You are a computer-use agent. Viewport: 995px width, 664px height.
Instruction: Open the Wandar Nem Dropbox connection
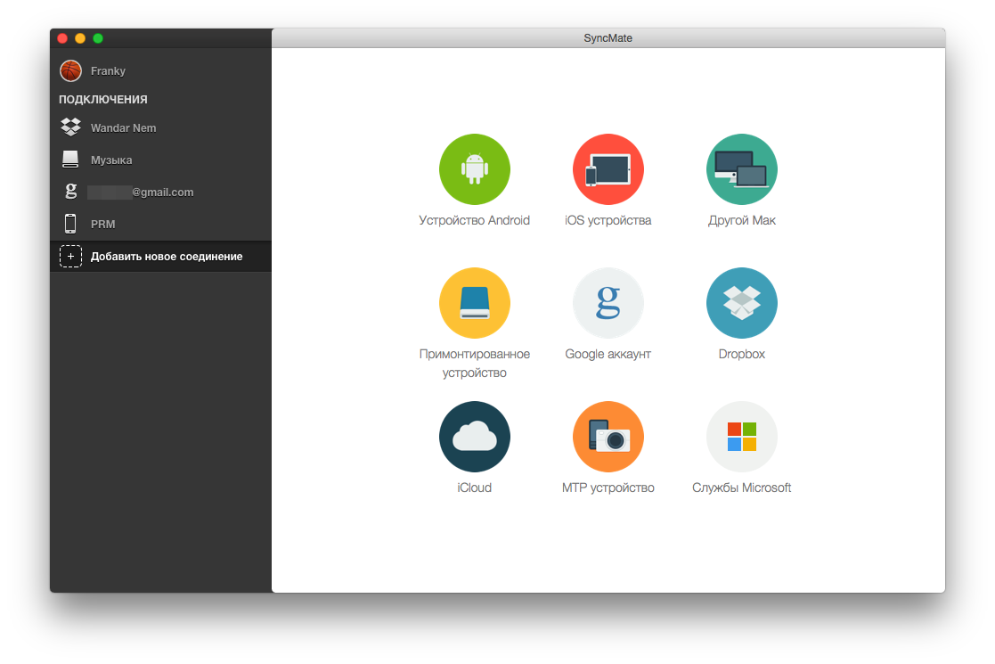123,127
